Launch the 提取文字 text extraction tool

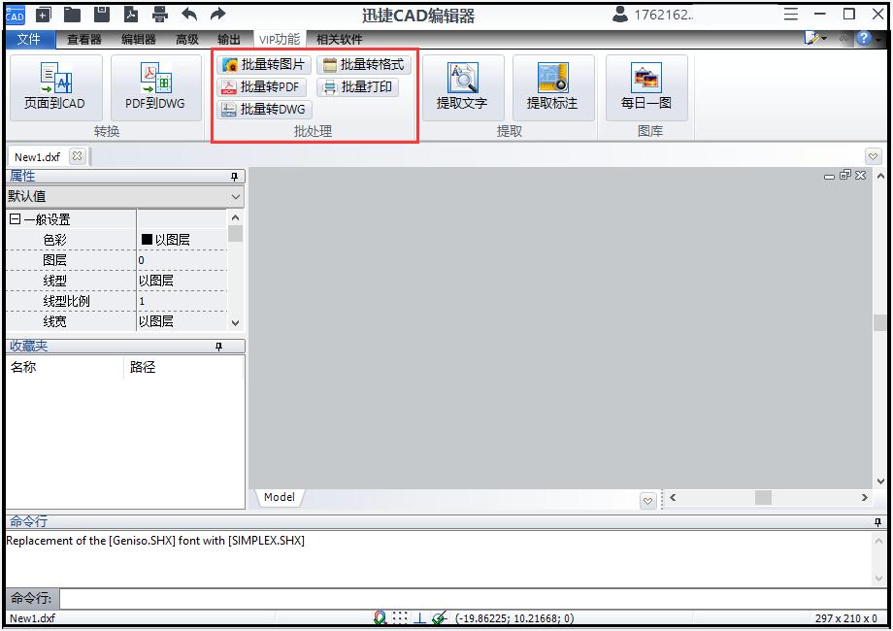click(x=463, y=87)
